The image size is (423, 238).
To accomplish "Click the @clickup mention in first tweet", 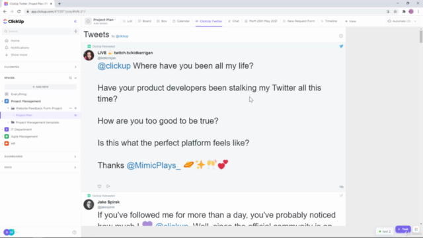I will pyautogui.click(x=114, y=66).
